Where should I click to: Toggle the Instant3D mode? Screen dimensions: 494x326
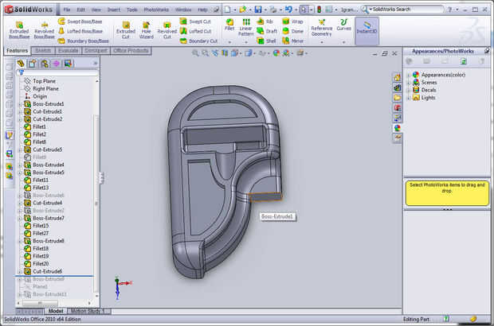tap(367, 29)
